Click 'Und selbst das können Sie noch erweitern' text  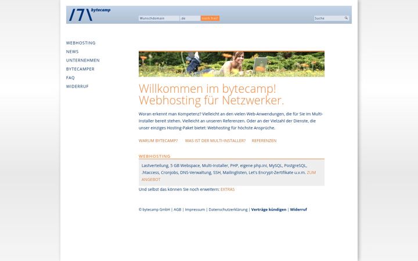[x=179, y=189]
